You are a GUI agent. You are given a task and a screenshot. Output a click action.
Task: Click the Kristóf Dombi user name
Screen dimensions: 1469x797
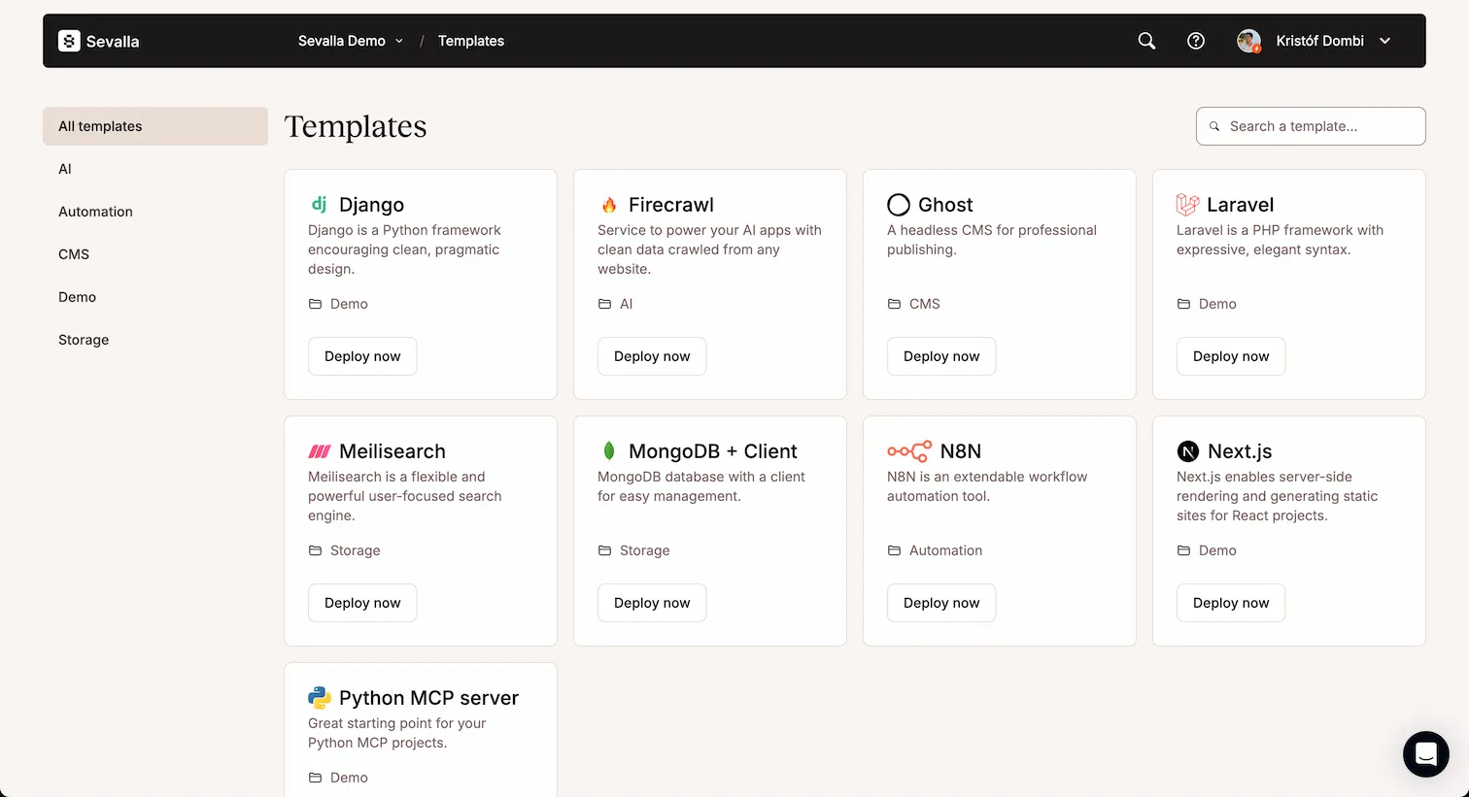pos(1320,41)
